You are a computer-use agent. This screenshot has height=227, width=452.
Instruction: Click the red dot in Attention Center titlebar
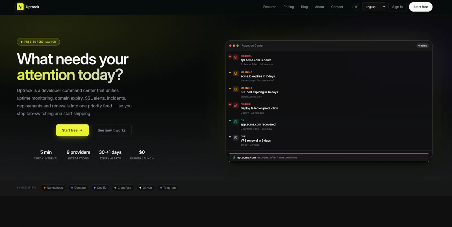[x=230, y=46]
